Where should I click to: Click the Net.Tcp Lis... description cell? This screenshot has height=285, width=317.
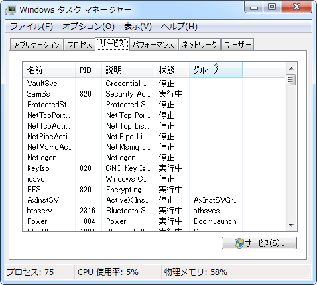(x=127, y=126)
